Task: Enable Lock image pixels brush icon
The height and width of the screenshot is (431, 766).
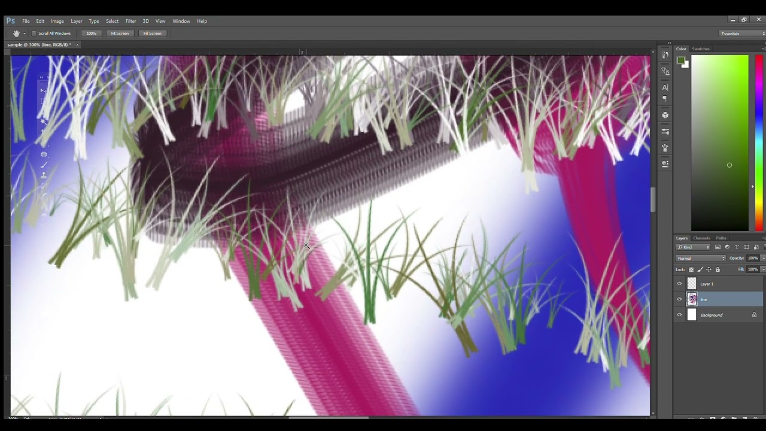Action: coord(700,269)
